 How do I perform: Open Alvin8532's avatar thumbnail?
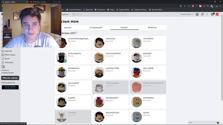click(137, 43)
